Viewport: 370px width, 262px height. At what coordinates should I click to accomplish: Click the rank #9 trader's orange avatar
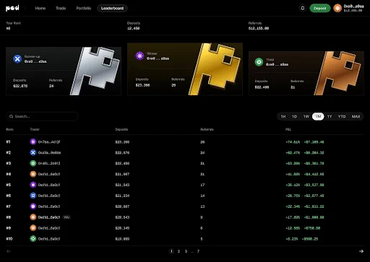tap(33, 228)
